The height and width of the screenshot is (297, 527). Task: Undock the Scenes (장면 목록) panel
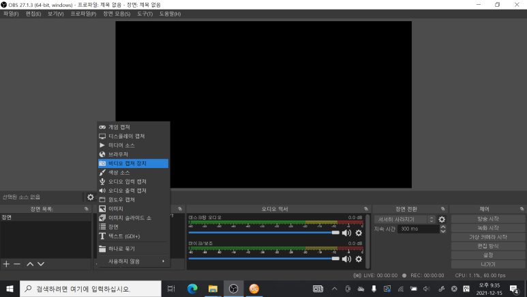point(87,209)
